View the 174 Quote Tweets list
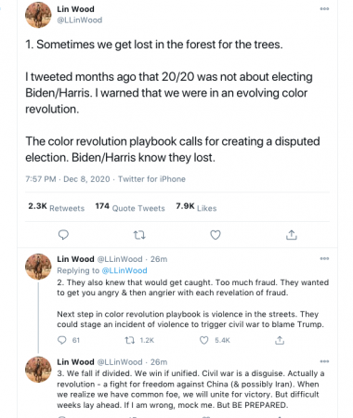353x418 pixels. coord(130,207)
